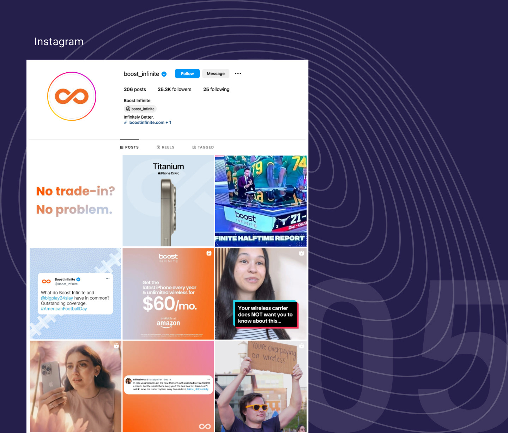Open the boostinfinite.com link
The height and width of the screenshot is (433, 508).
(x=147, y=122)
